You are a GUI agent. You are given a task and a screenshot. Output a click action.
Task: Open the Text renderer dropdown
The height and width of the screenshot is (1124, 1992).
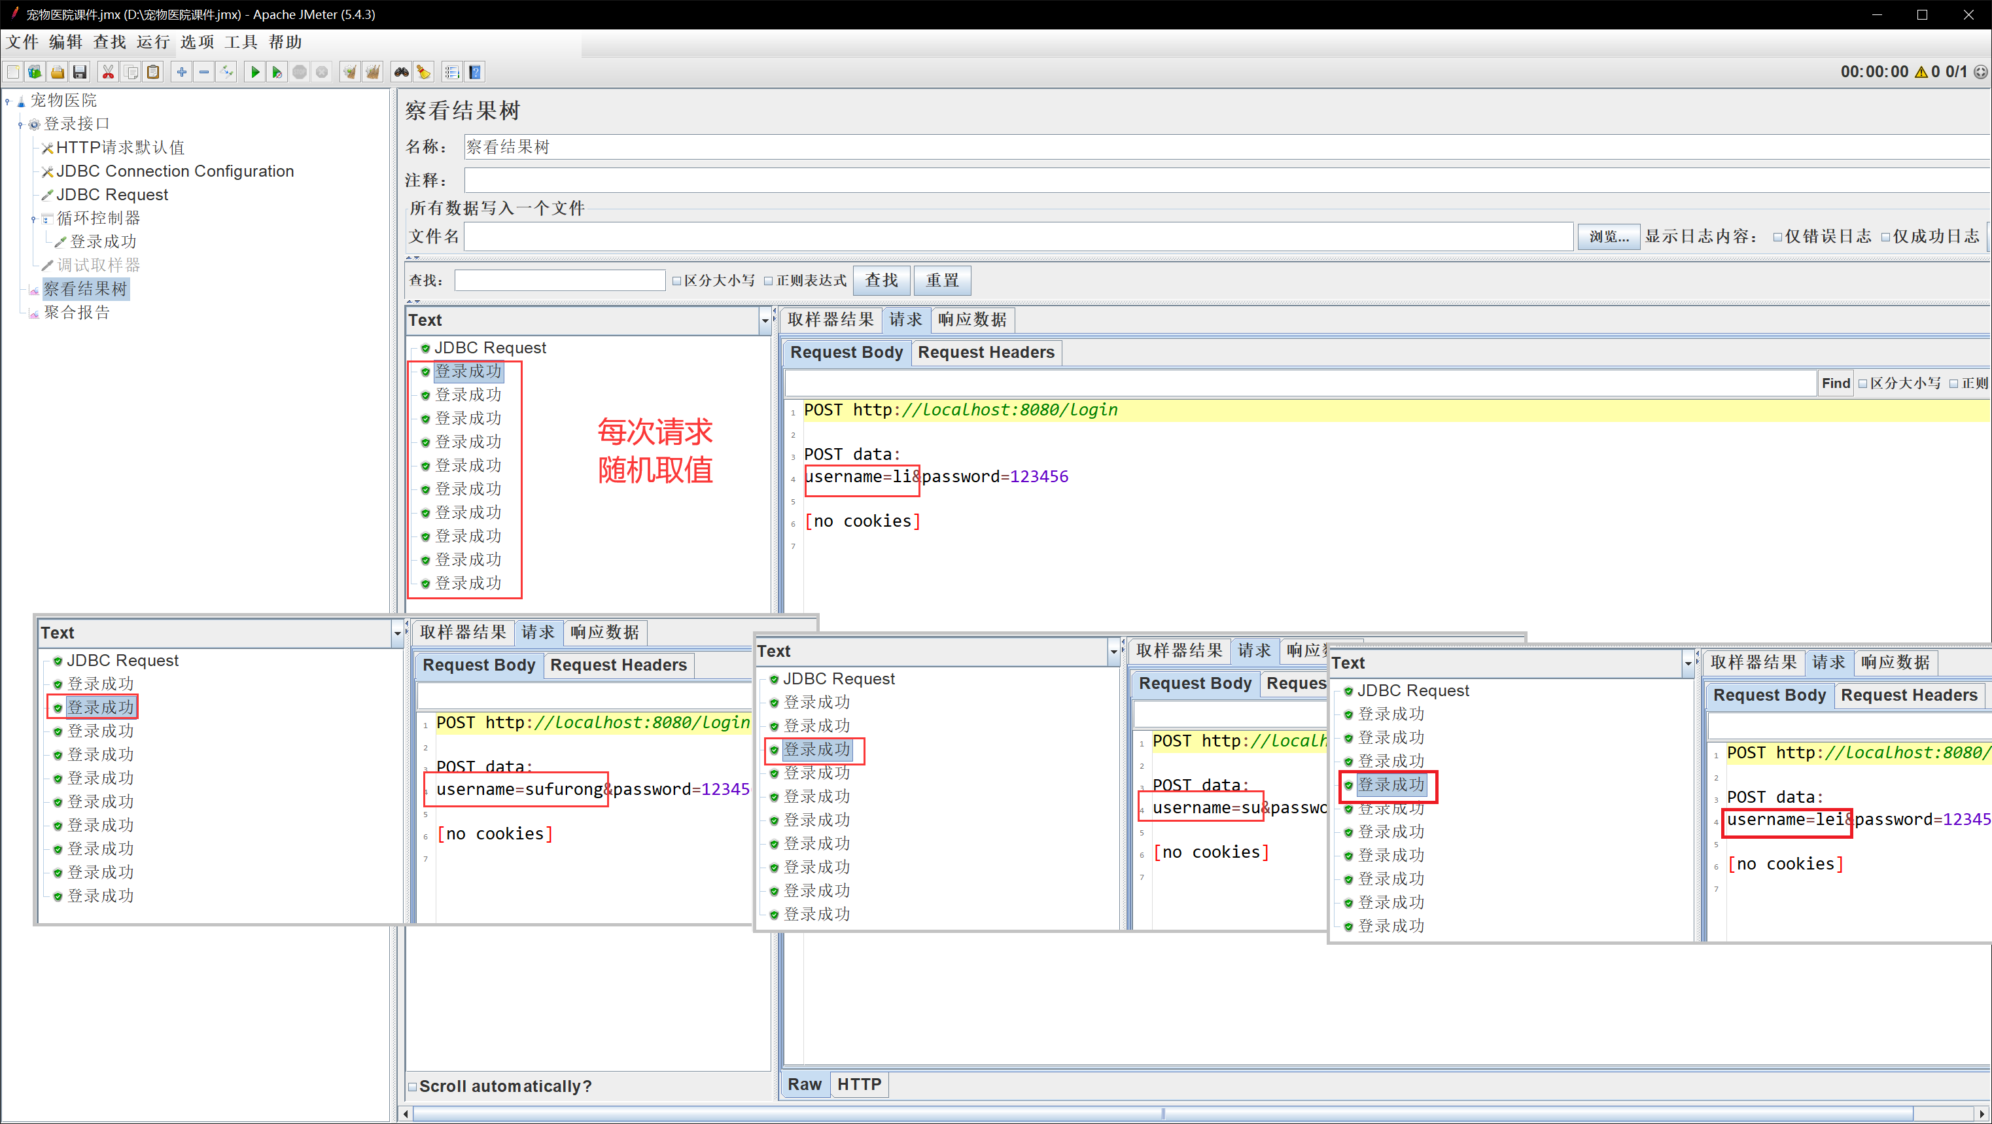click(764, 321)
